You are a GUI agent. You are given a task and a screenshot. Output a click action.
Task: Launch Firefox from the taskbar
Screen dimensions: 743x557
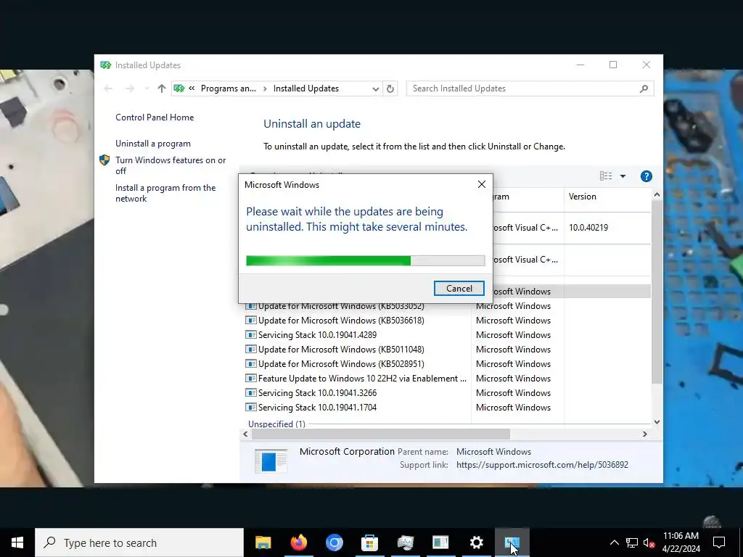pyautogui.click(x=298, y=542)
